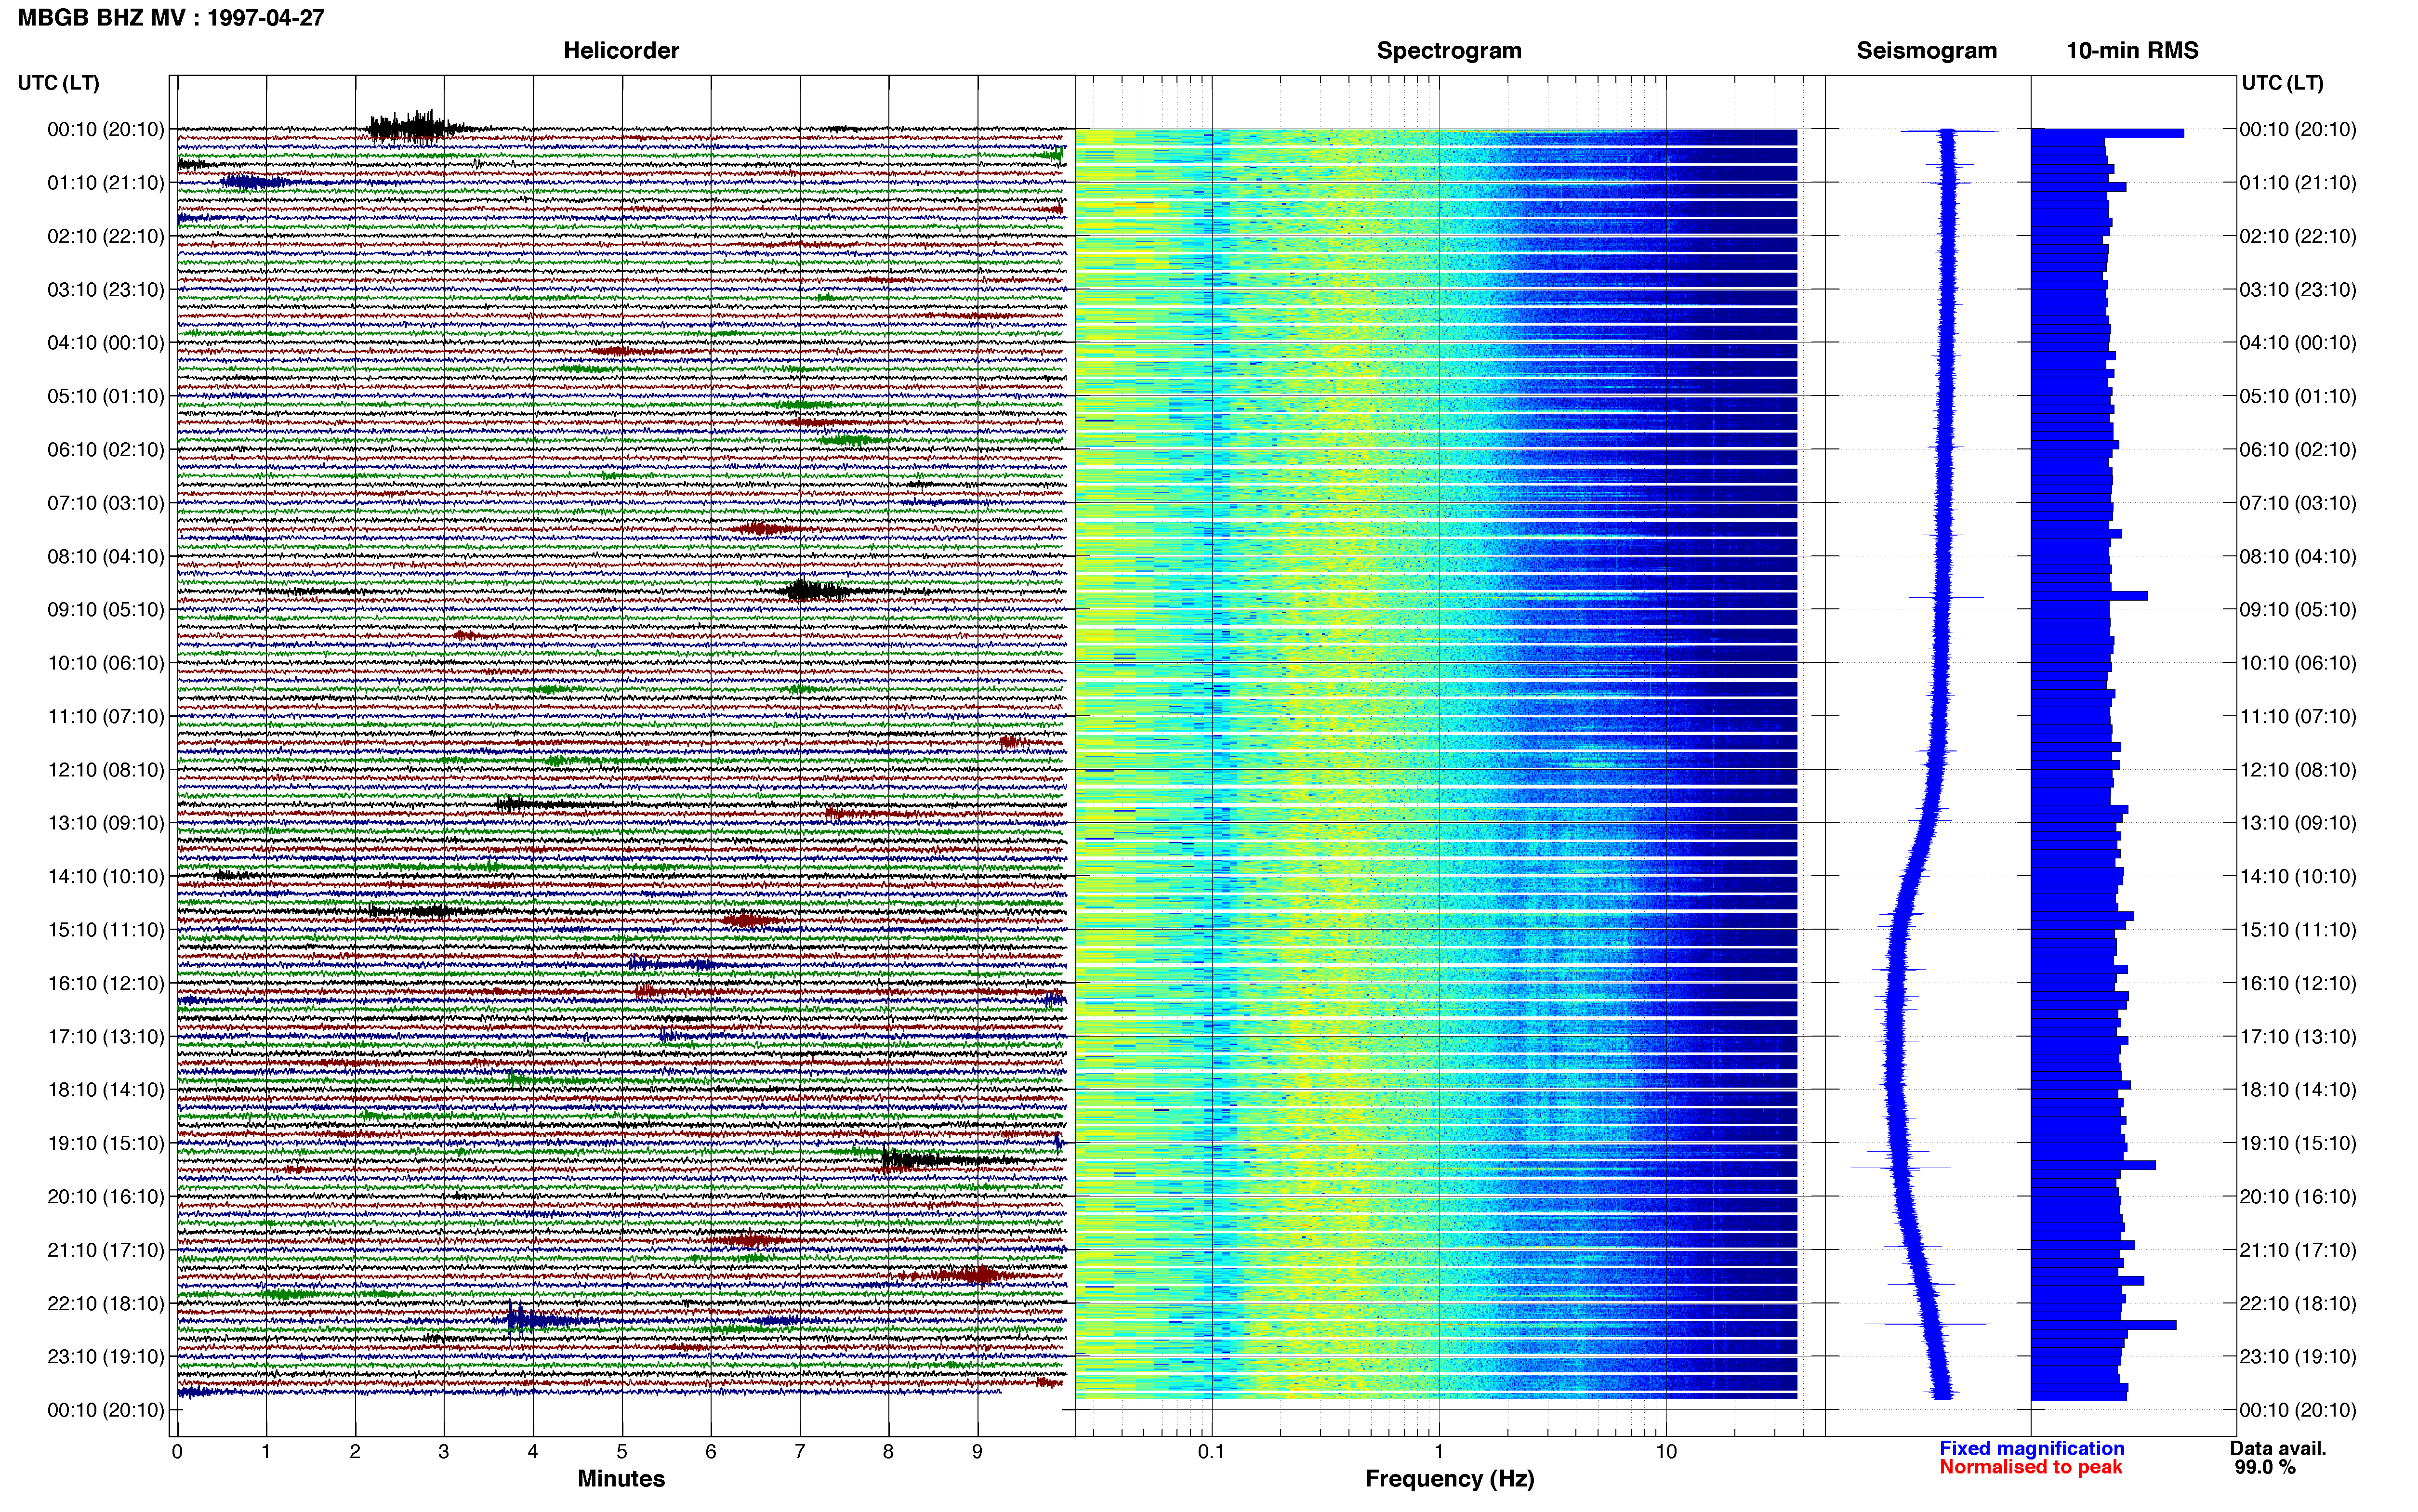
Task: Click left time label '23:10 (19:10)'
Action: point(105,1357)
